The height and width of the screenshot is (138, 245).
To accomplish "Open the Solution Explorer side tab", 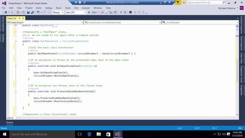I will [x=242, y=25].
